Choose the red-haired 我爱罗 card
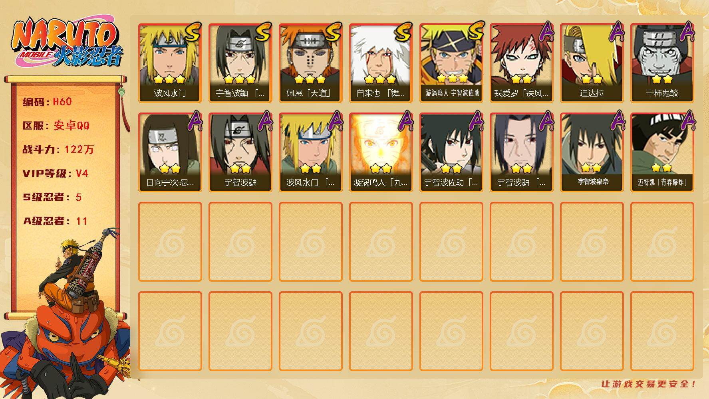The image size is (709, 399). click(x=521, y=63)
